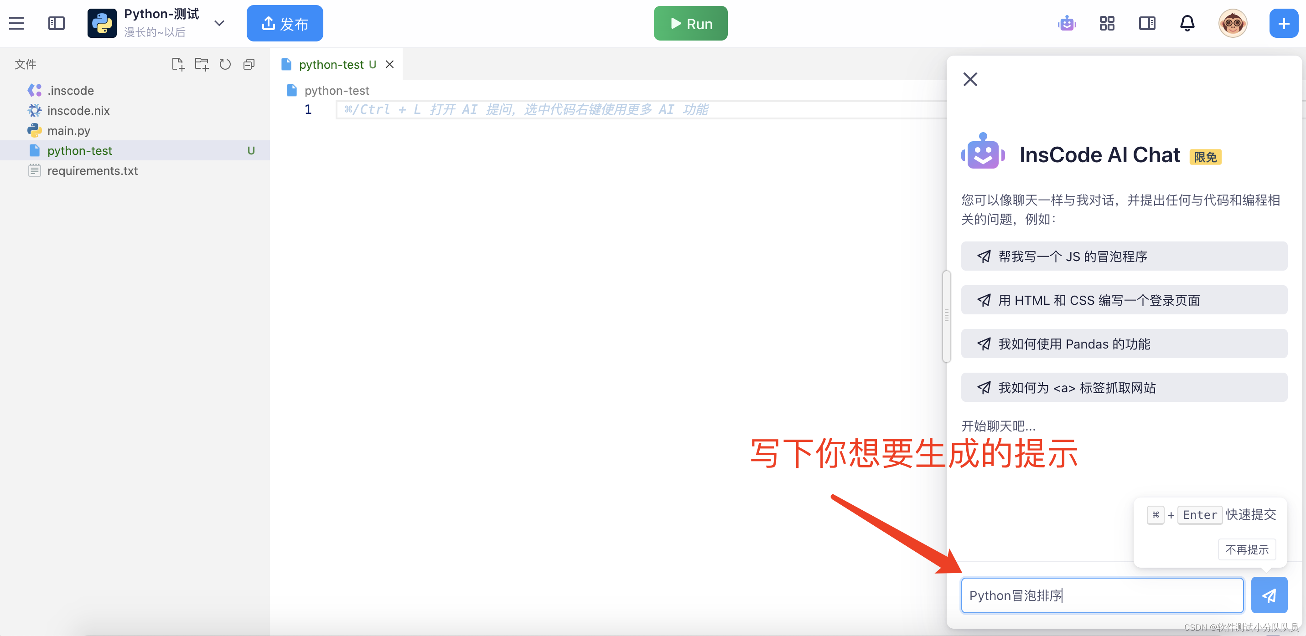Refresh the file tree
Screen dimensions: 1306x636
tap(225, 64)
